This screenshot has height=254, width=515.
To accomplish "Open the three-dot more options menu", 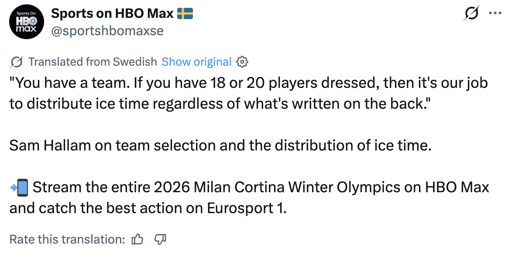I will click(x=495, y=13).
